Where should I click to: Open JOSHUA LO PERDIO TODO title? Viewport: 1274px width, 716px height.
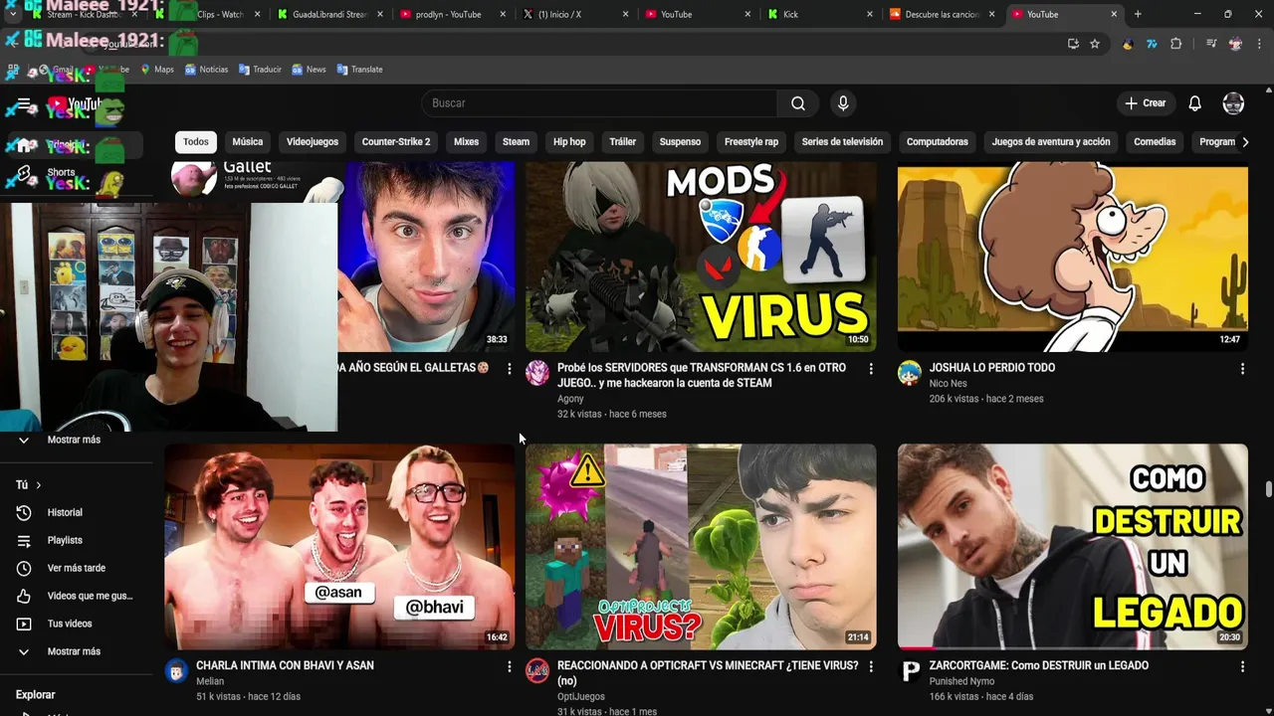click(992, 368)
